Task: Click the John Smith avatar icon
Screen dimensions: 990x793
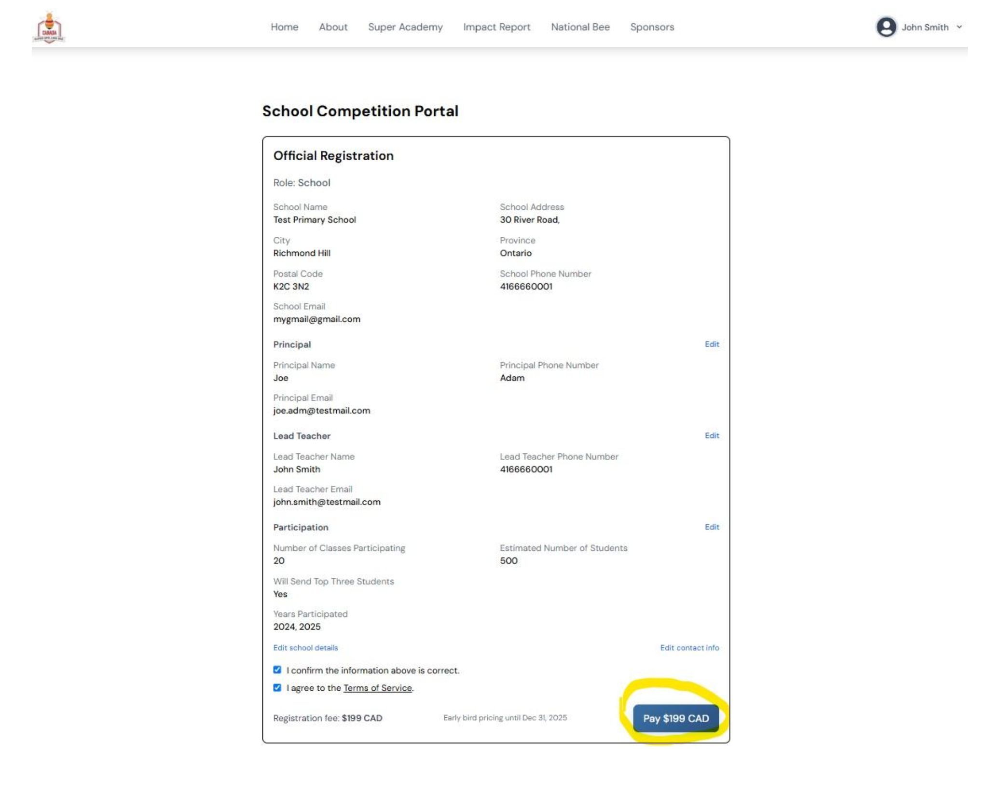Action: point(886,27)
